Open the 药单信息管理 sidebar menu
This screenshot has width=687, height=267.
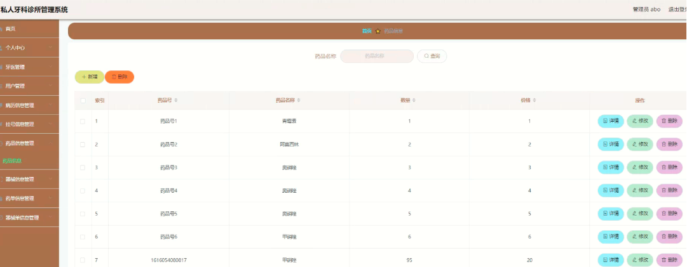click(x=29, y=199)
